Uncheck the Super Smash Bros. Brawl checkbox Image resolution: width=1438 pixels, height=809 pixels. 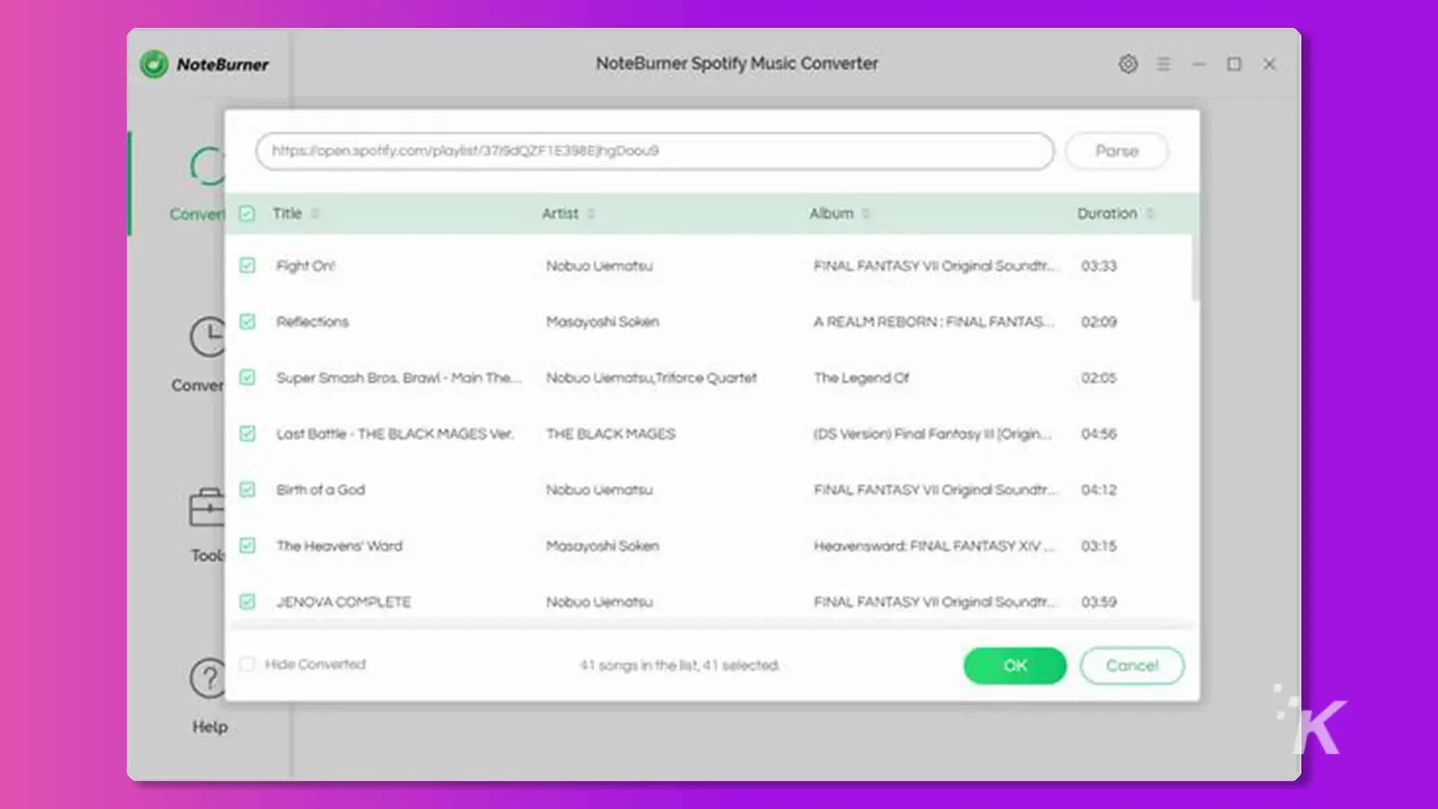(247, 378)
